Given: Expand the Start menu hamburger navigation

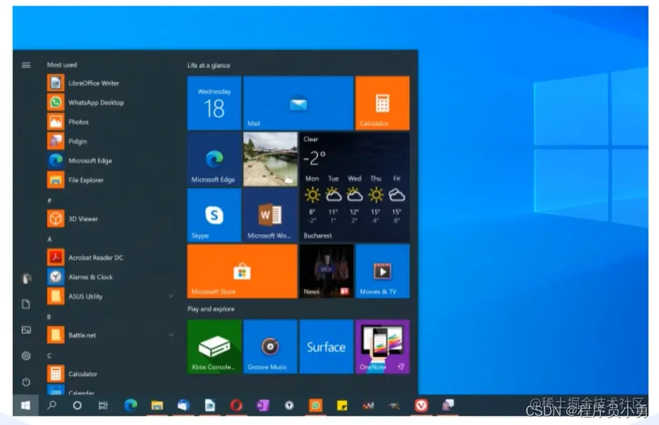Looking at the screenshot, I should [26, 65].
